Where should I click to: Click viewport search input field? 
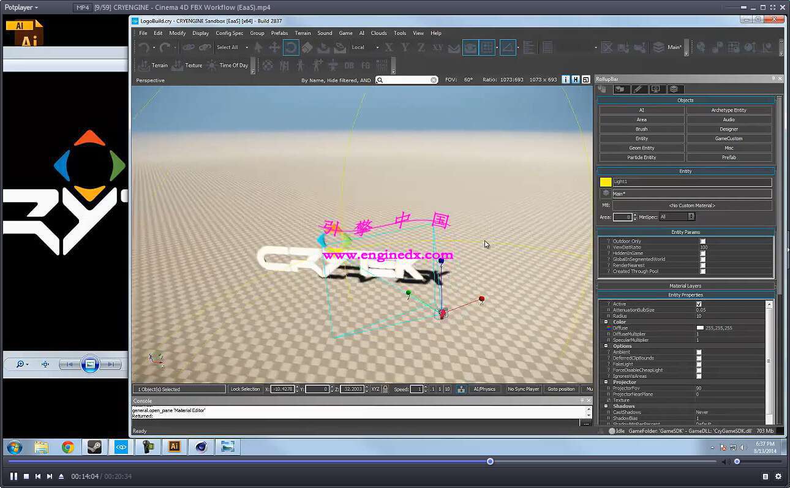point(407,80)
